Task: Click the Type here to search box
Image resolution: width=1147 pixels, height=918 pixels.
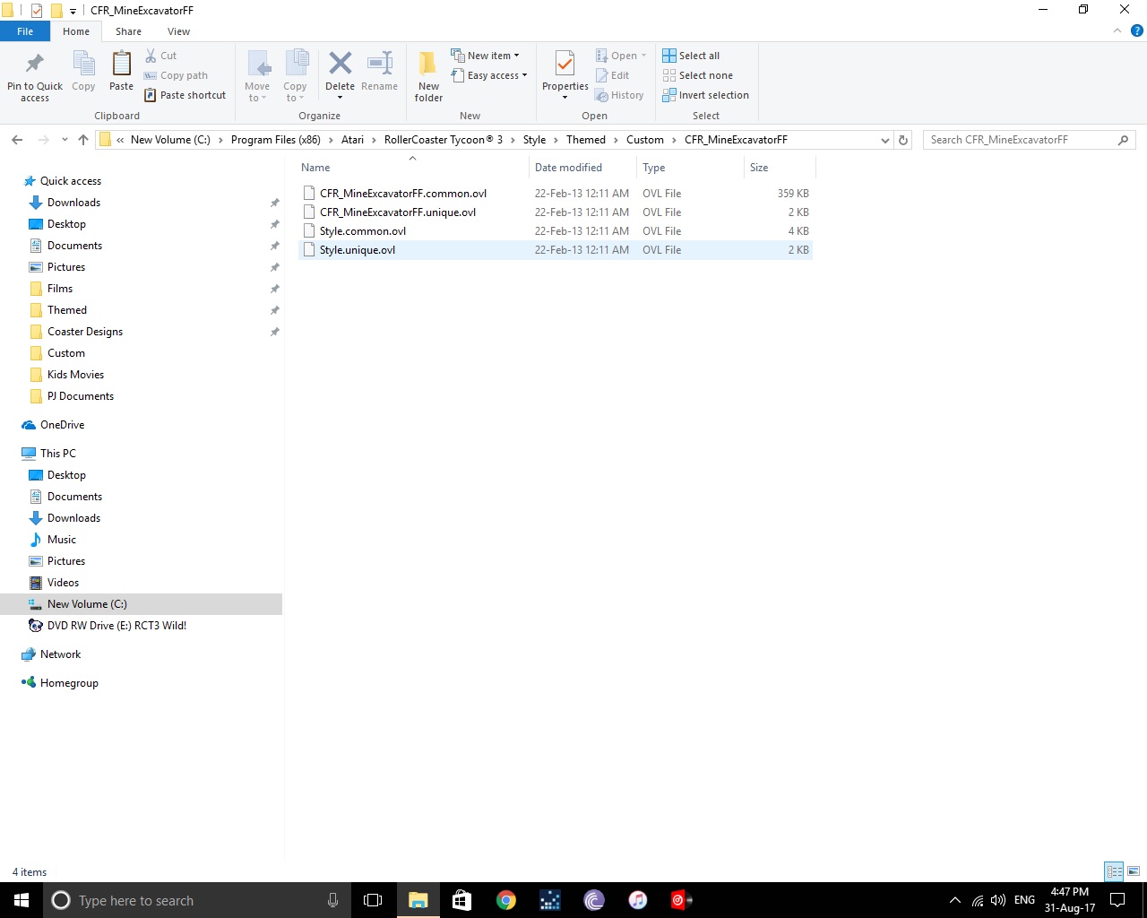Action: point(195,900)
